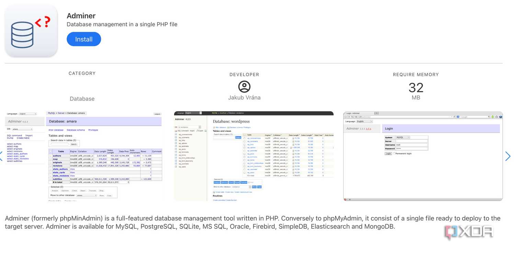
Task: Show next screenshots with right chevron
Action: point(508,156)
